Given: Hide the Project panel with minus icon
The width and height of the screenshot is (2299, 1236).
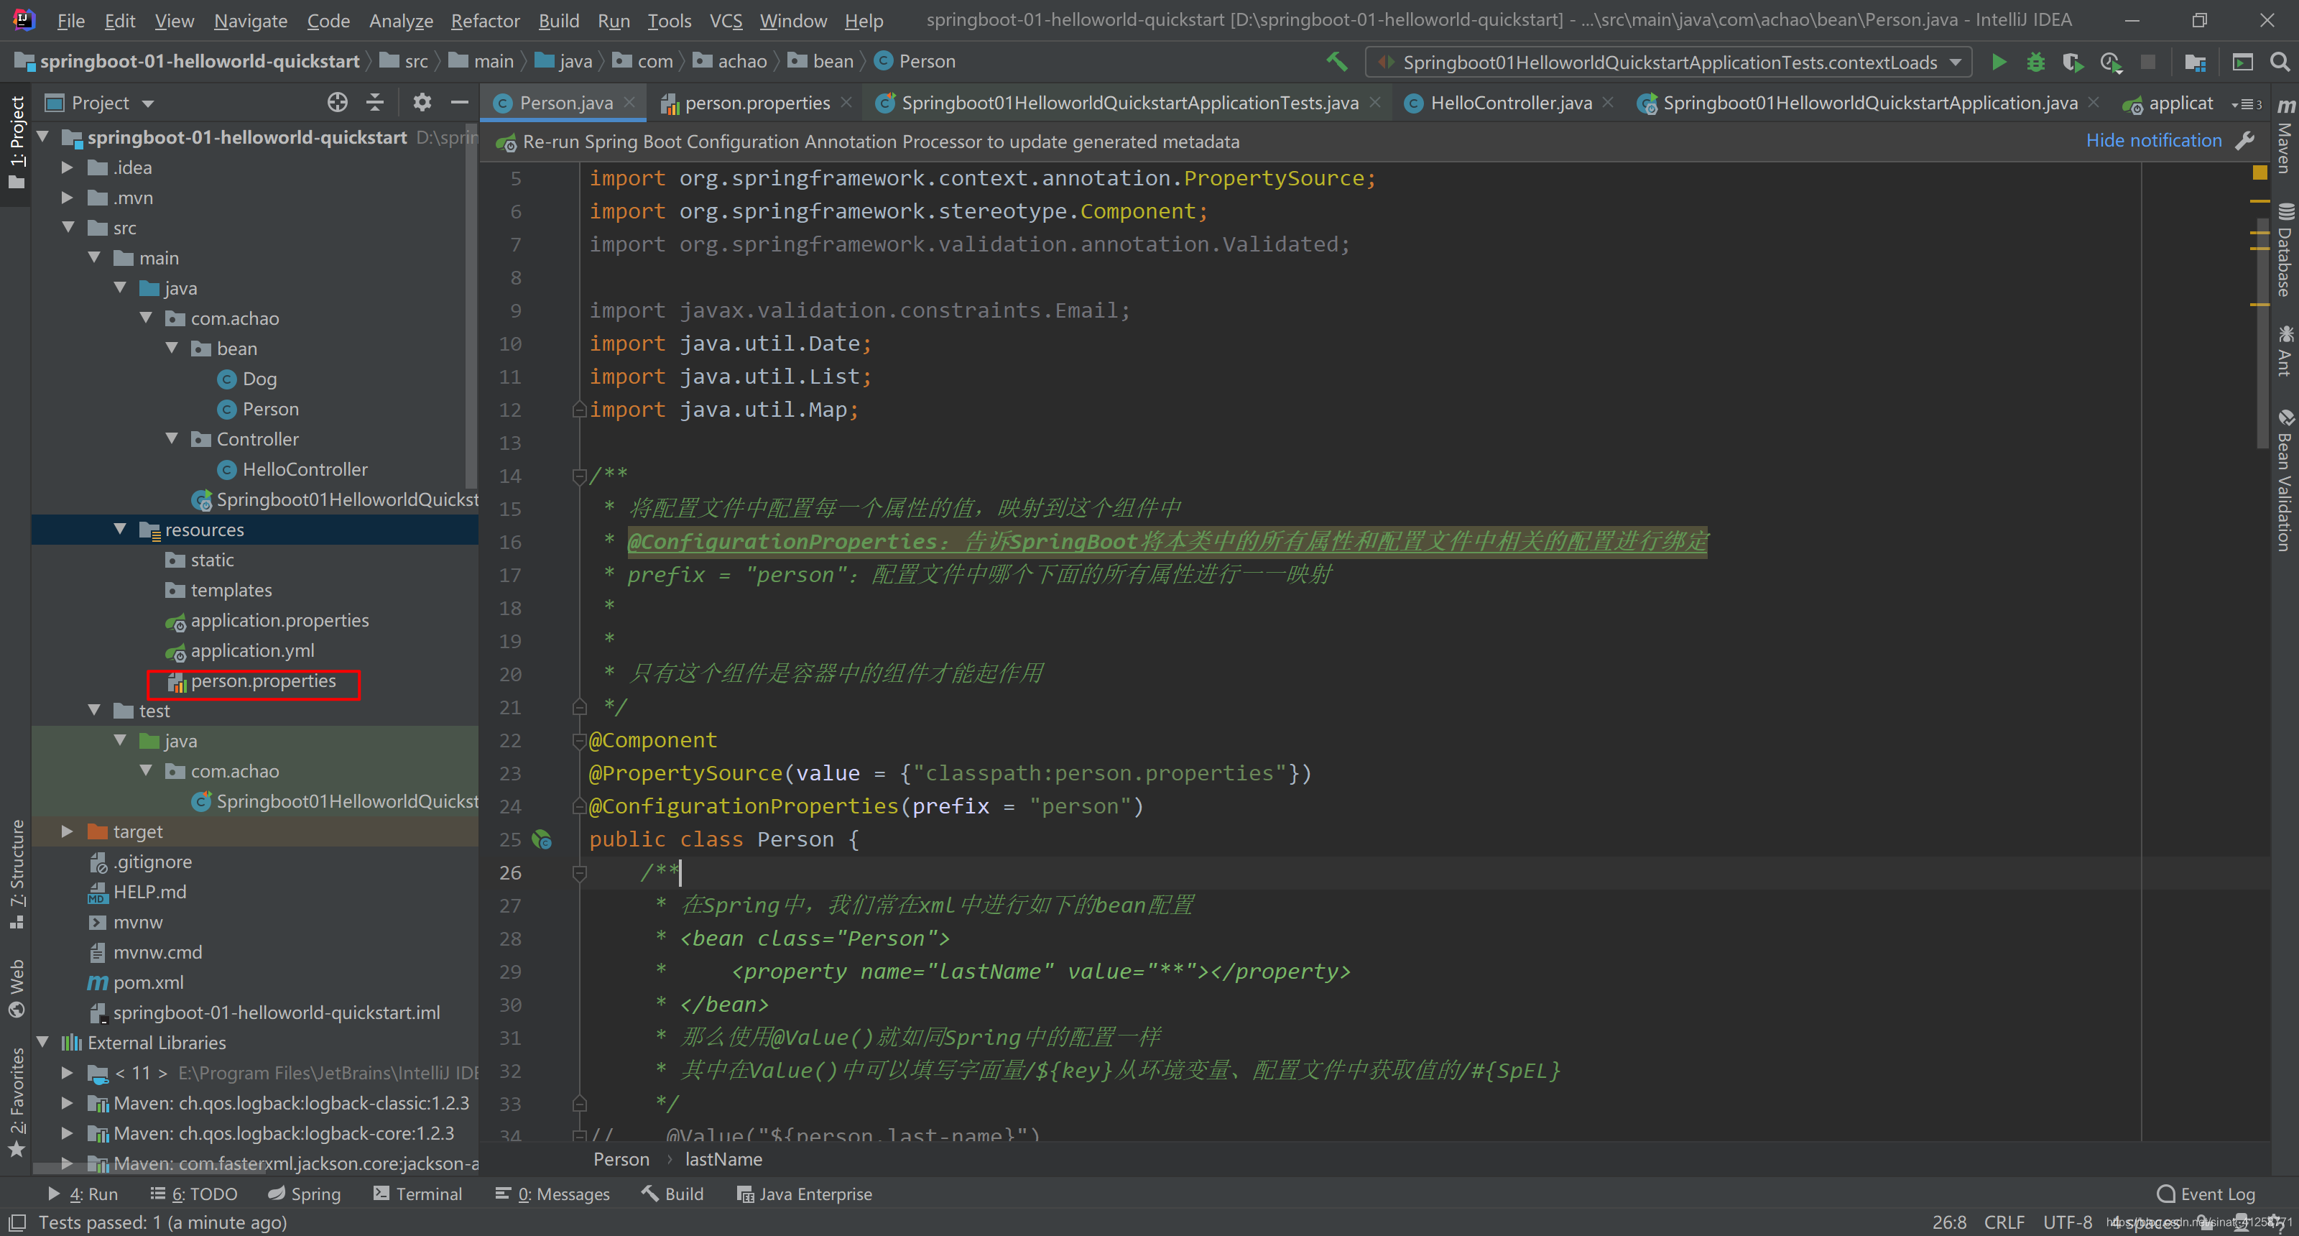Looking at the screenshot, I should pos(459,103).
